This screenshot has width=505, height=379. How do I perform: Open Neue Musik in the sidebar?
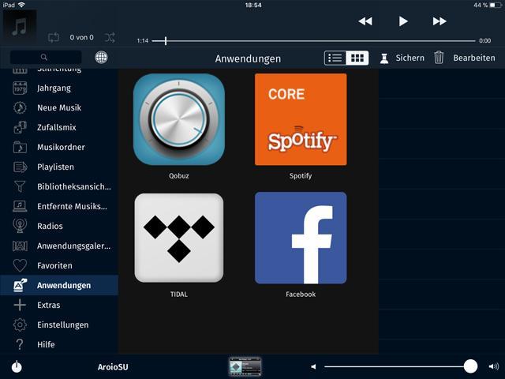click(x=59, y=107)
